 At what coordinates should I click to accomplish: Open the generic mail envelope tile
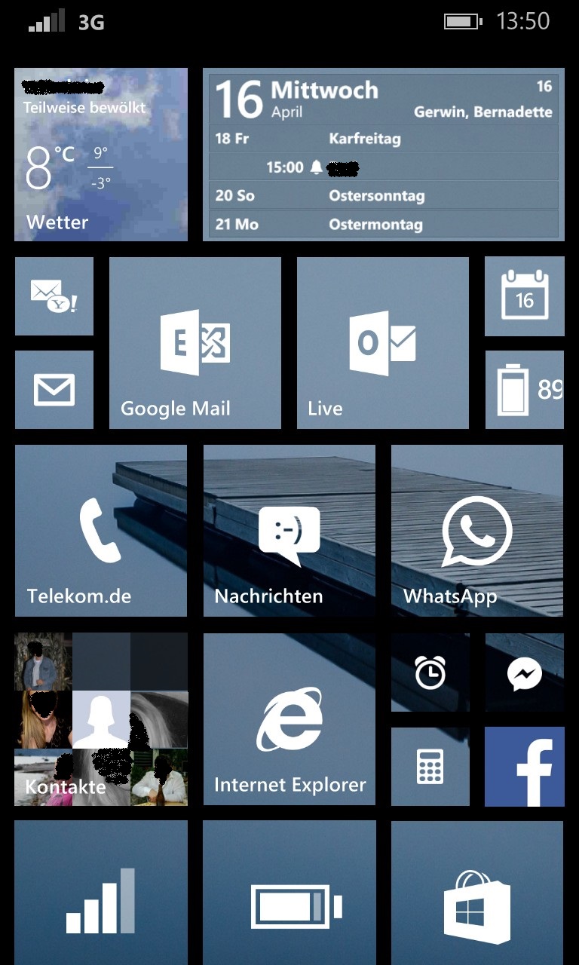pyautogui.click(x=54, y=390)
